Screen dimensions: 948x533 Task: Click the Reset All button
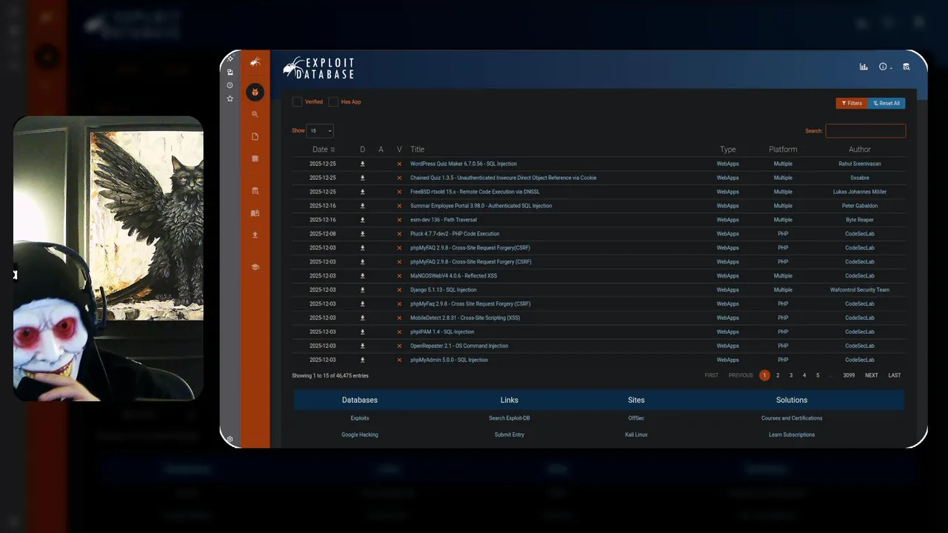click(x=887, y=104)
